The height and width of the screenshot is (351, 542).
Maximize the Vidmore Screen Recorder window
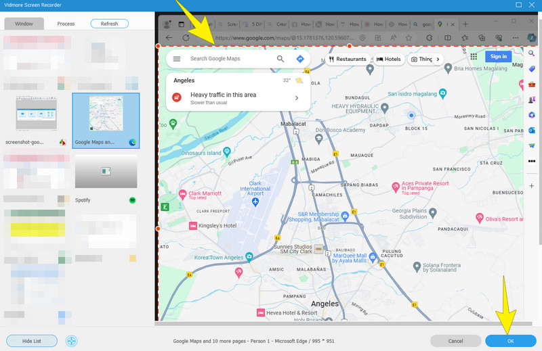point(518,5)
